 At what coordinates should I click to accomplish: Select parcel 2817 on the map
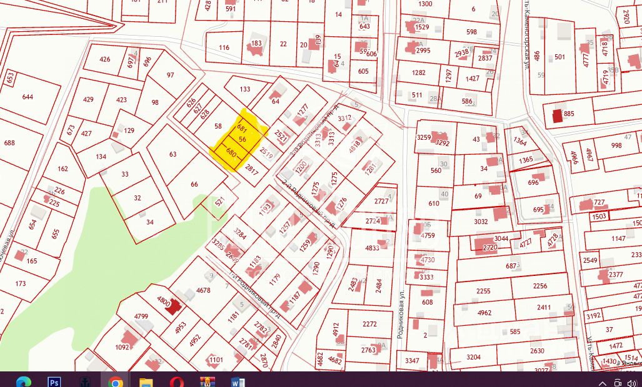pyautogui.click(x=251, y=169)
